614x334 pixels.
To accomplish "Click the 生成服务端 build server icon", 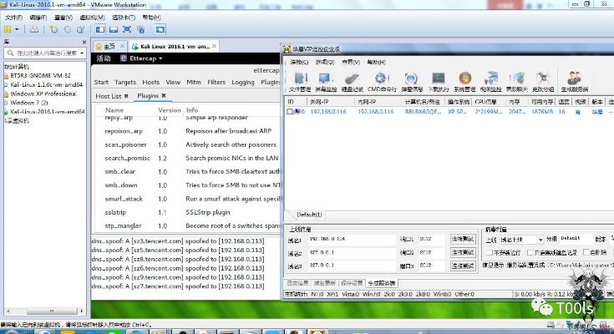I will (x=574, y=82).
